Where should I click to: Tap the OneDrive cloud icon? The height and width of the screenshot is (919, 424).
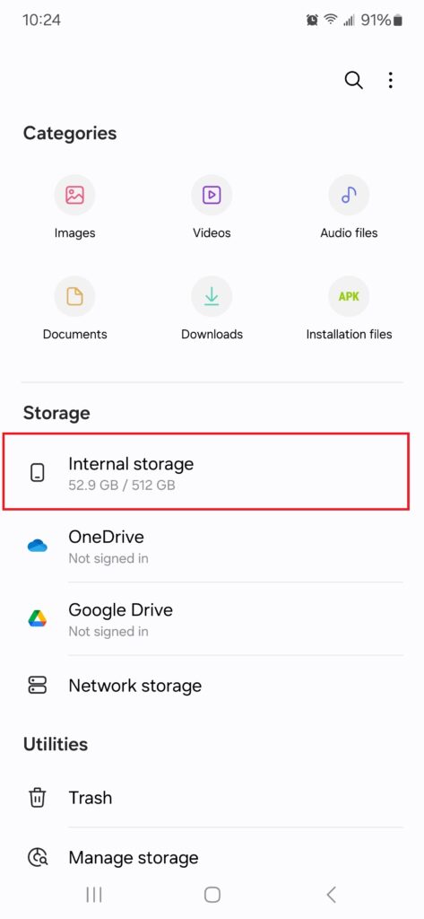38,547
